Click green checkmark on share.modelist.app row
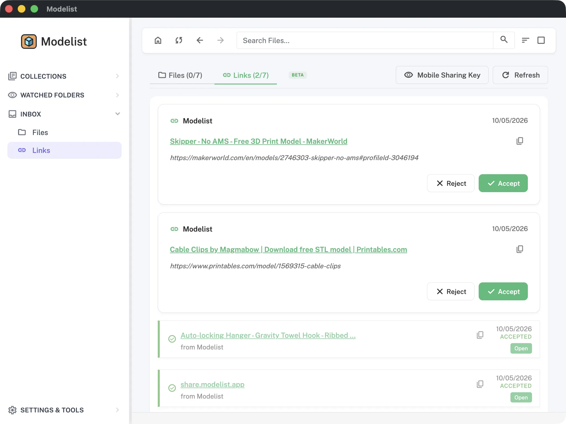This screenshot has width=566, height=424. point(172,388)
